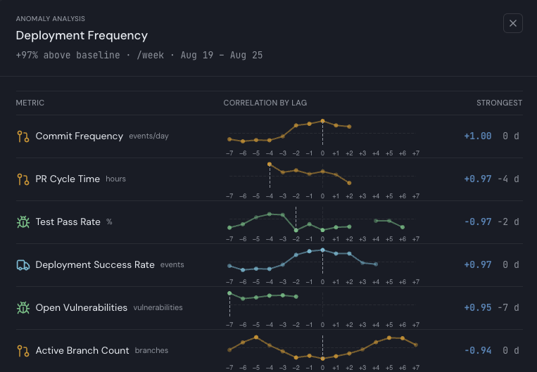Click Test Pass Rate's point at lag +6

pyautogui.click(x=403, y=227)
